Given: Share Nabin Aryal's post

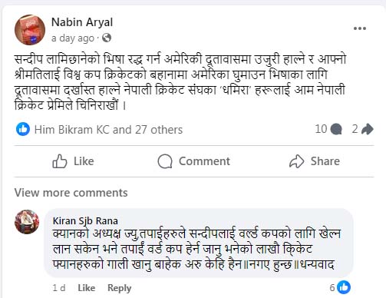Looking at the screenshot, I should point(314,161).
